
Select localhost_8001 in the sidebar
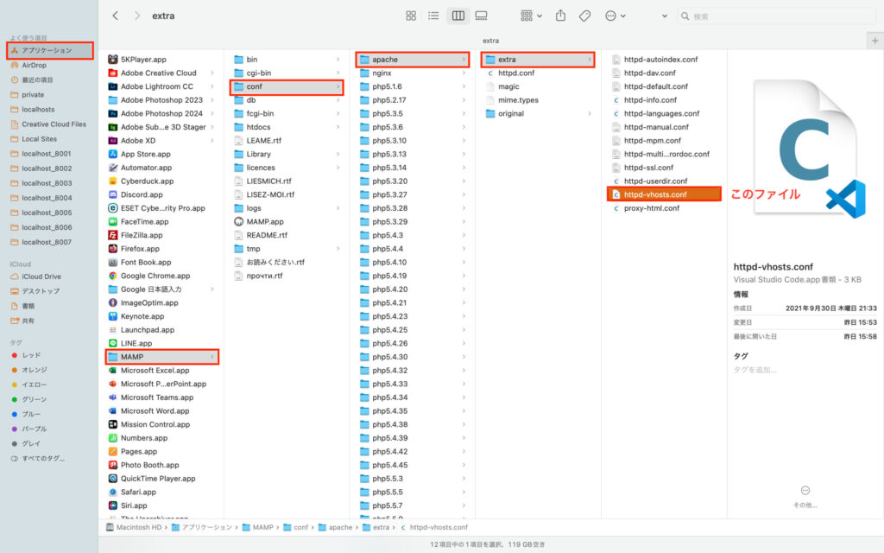pos(47,154)
